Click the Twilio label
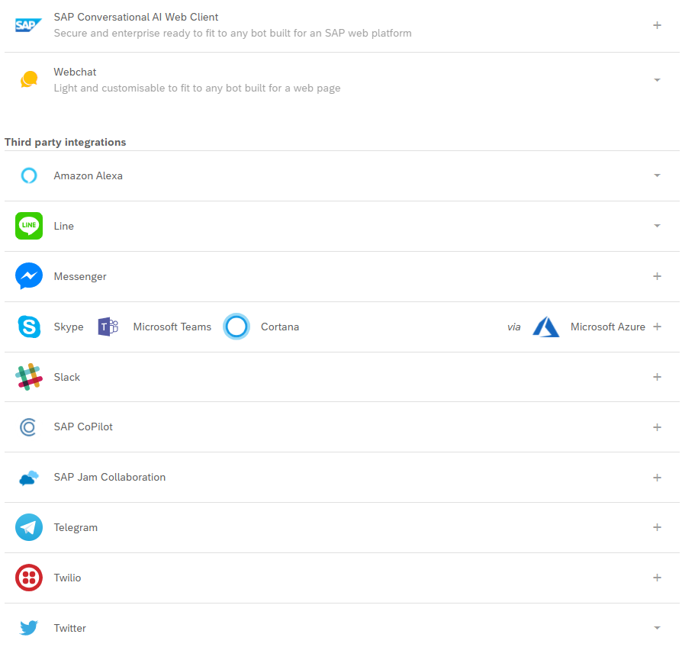Screen dimensions: 682x647 tap(67, 578)
